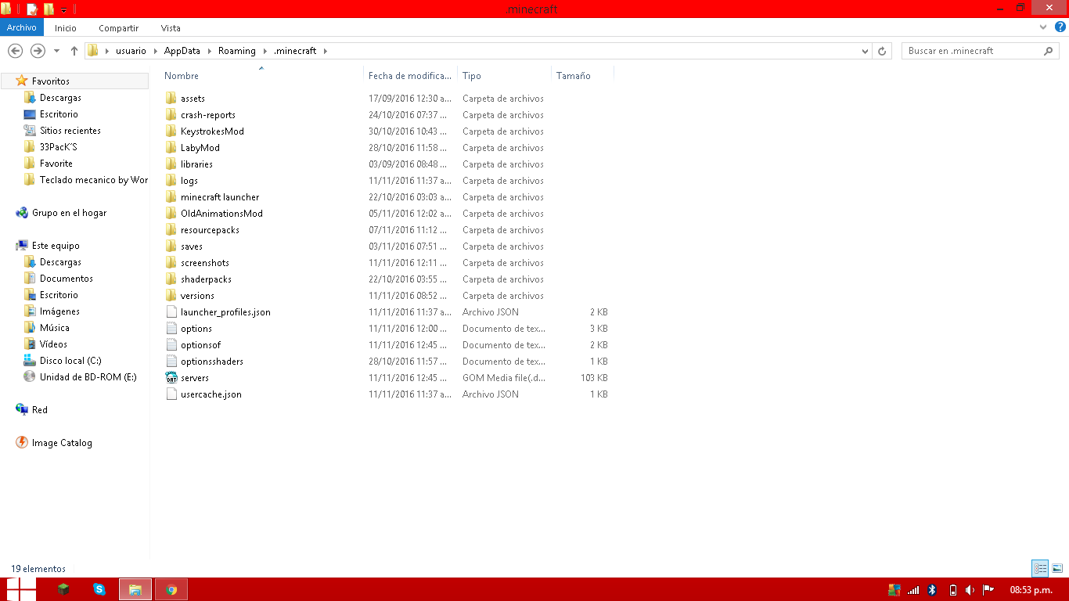
Task: Click the search magnifier icon
Action: click(1049, 51)
